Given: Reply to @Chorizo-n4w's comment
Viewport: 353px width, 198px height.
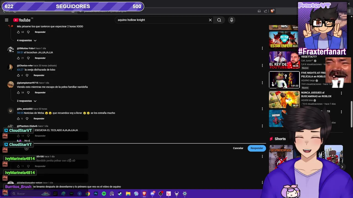Looking at the screenshot, I should tap(39, 75).
